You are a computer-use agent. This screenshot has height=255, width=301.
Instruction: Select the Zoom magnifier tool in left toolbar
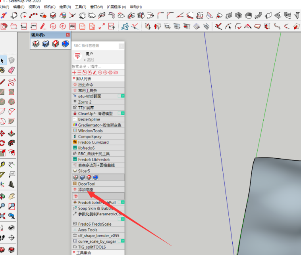[2, 206]
